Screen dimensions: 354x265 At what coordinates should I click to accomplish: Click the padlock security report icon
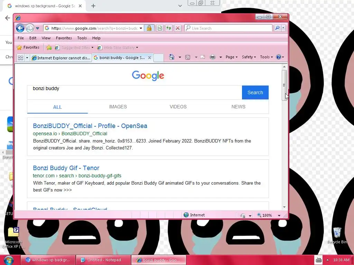pyautogui.click(x=149, y=28)
